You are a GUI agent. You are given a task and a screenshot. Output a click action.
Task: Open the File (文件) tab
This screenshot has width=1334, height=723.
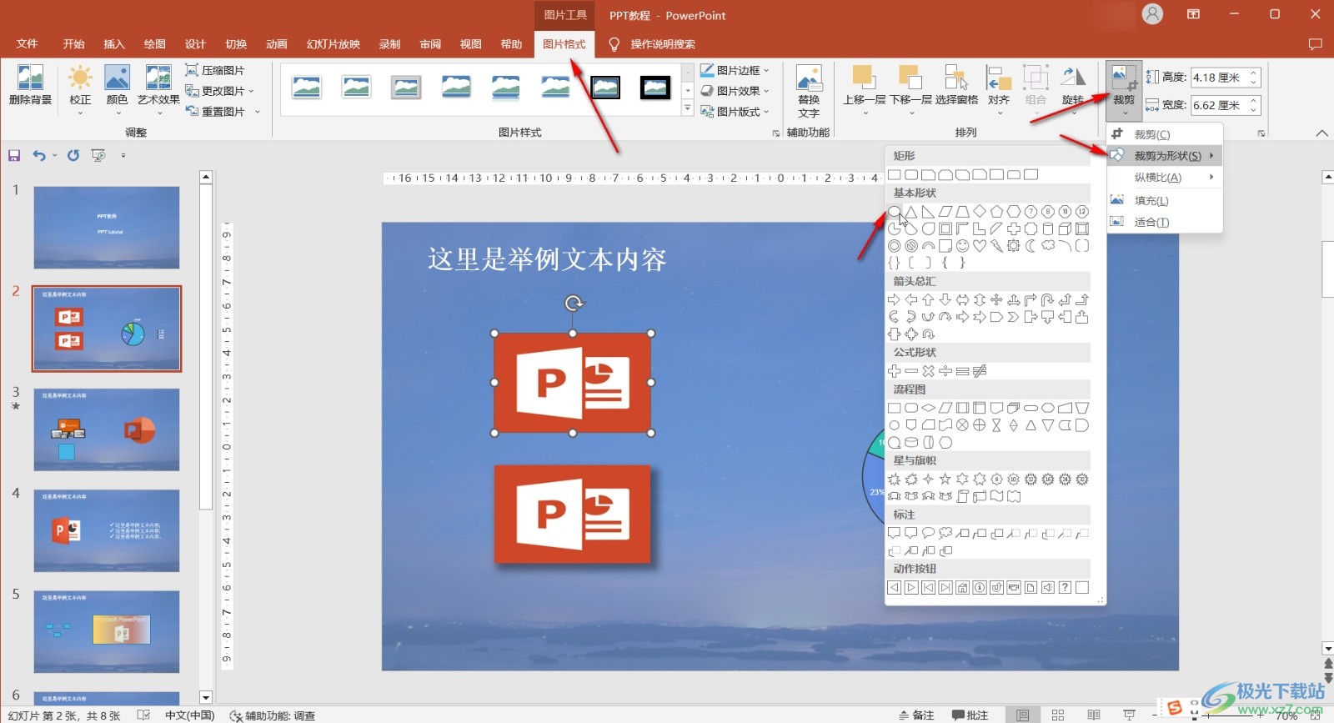(x=28, y=44)
